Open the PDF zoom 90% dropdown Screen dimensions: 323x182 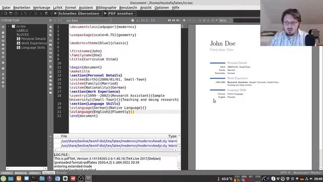click(x=225, y=20)
